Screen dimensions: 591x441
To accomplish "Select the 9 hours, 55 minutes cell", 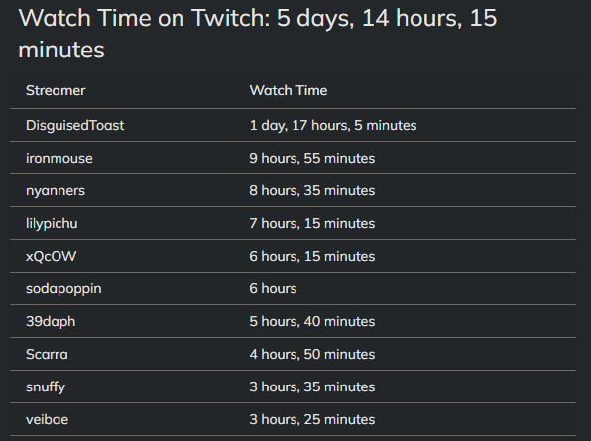I will coord(312,159).
